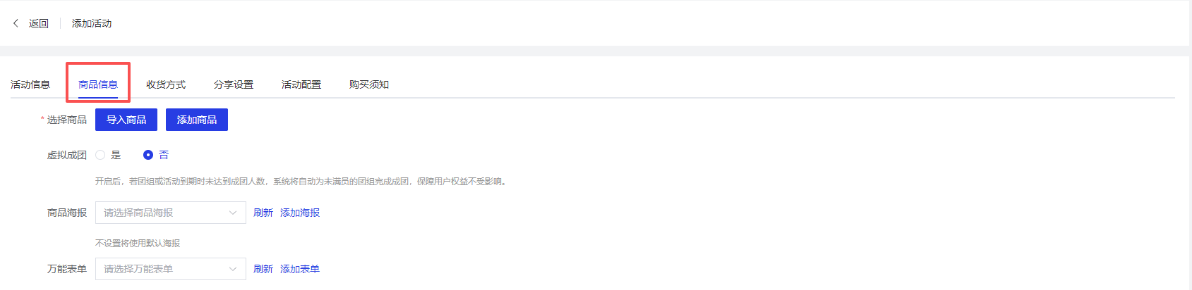Image resolution: width=1192 pixels, height=290 pixels.
Task: Click the 添加海报 link
Action: pyautogui.click(x=300, y=213)
